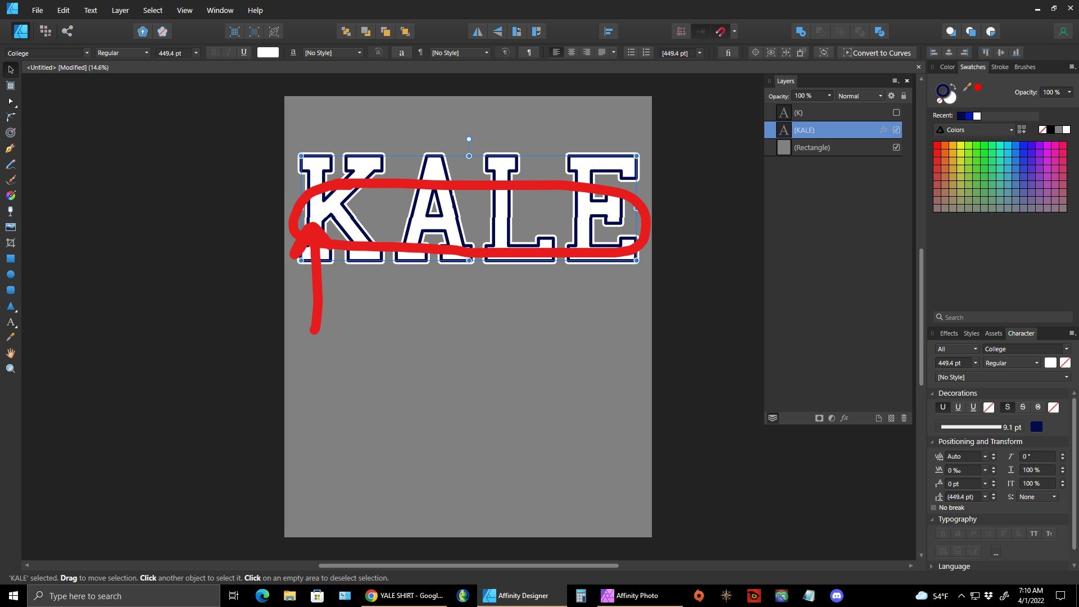The width and height of the screenshot is (1079, 607).
Task: Delete layer with trash icon
Action: [904, 418]
